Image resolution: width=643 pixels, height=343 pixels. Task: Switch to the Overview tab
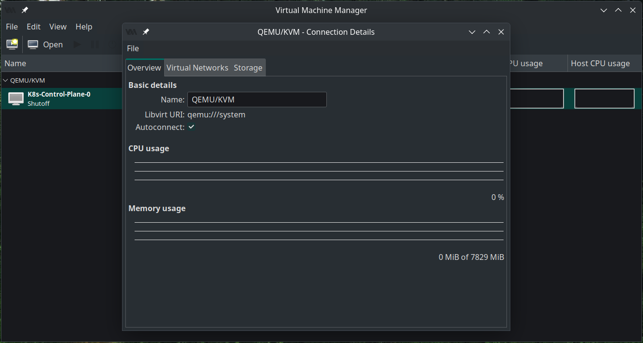point(144,68)
